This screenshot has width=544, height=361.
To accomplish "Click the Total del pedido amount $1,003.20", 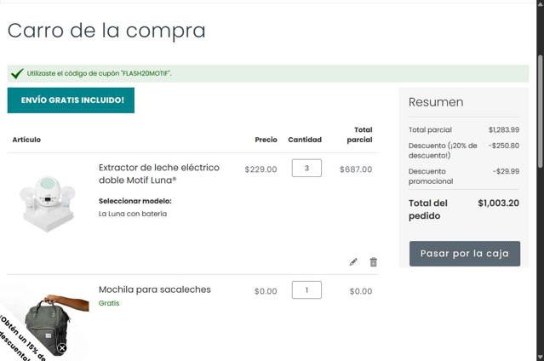I will [498, 203].
